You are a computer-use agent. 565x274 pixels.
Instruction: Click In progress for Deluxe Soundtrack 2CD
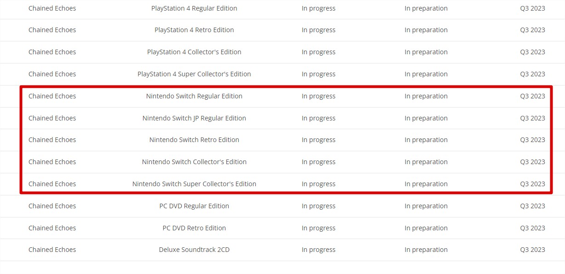pyautogui.click(x=318, y=250)
